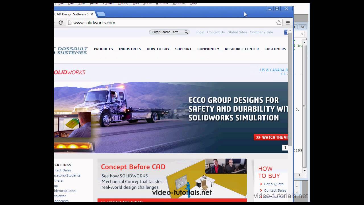Click the right arrow of the code window horizontal scrollbar

click(x=299, y=175)
